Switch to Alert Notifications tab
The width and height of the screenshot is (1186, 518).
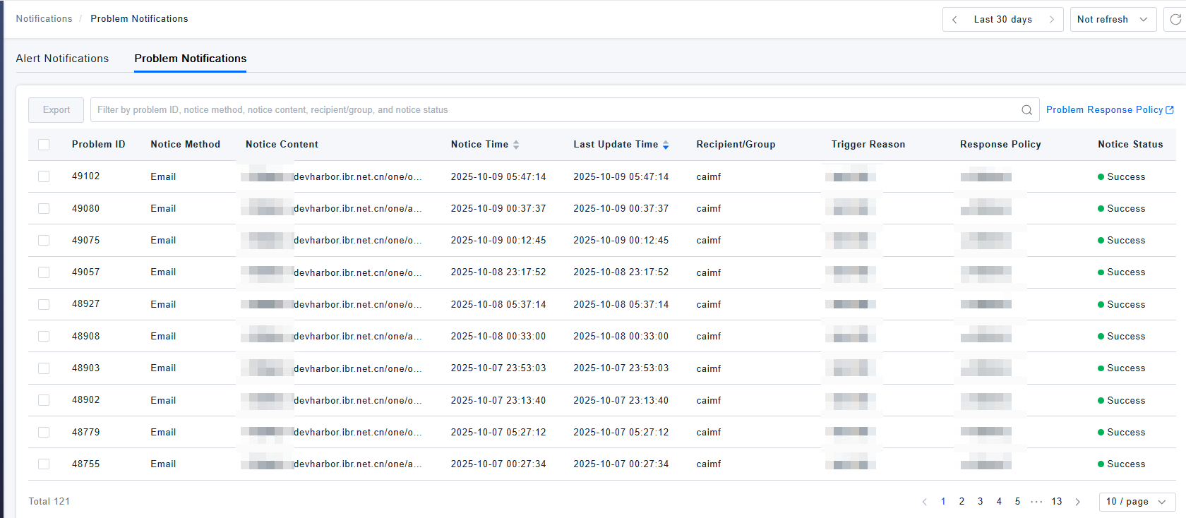tap(62, 59)
